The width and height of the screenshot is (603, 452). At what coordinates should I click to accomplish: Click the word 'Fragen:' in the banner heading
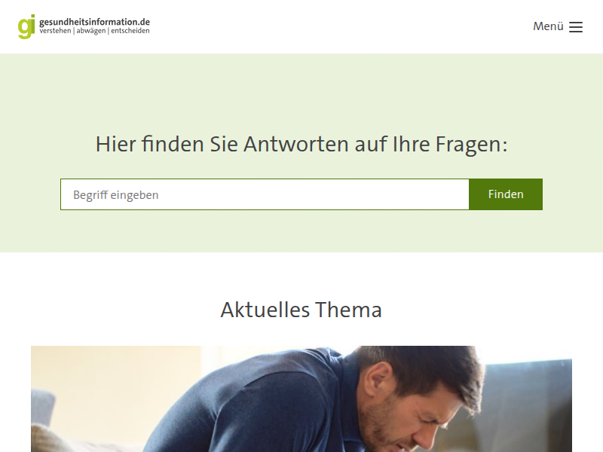(472, 145)
